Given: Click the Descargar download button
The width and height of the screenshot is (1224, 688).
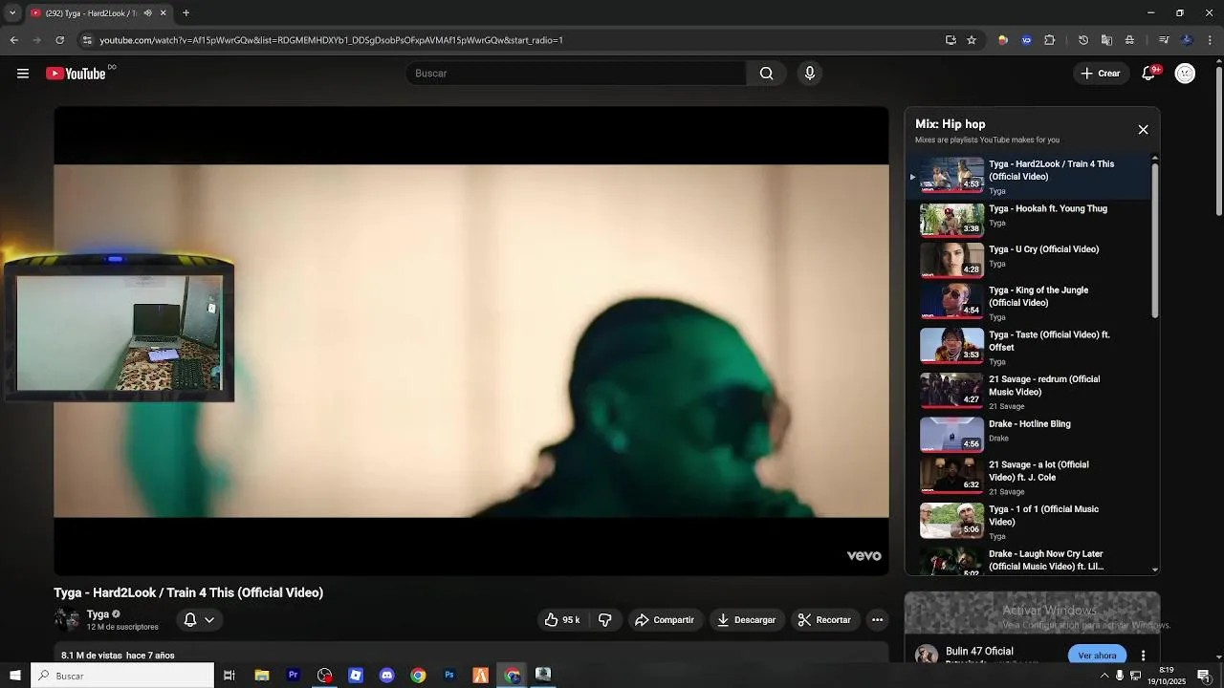Looking at the screenshot, I should [x=747, y=620].
